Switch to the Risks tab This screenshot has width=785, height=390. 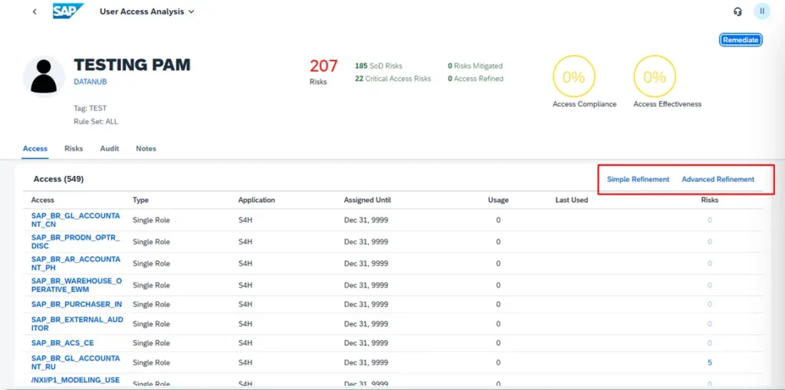tap(74, 148)
